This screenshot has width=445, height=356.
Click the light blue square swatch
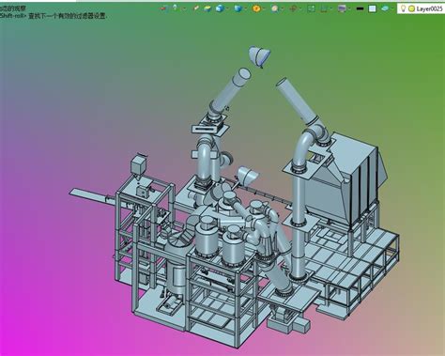click(x=373, y=8)
